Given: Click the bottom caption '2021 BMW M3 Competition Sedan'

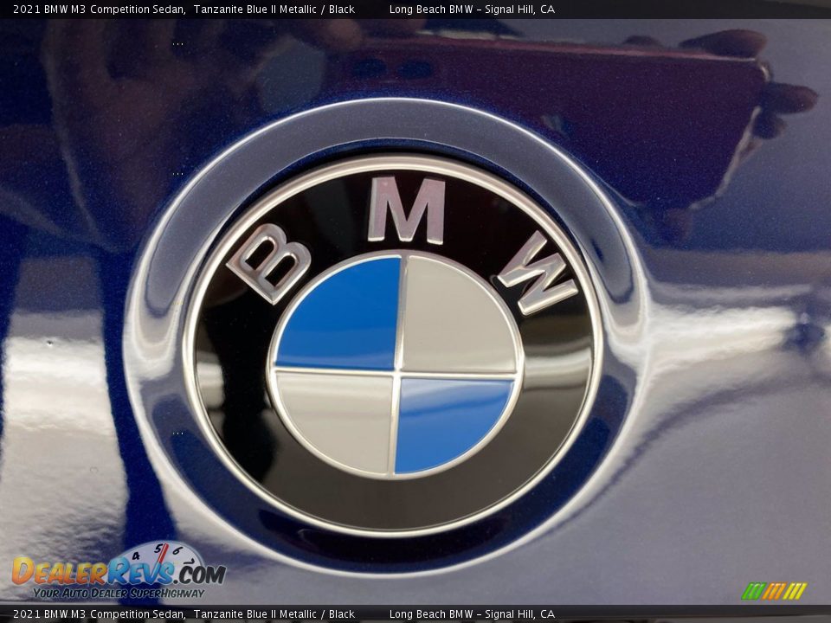Looking at the screenshot, I should (99, 614).
